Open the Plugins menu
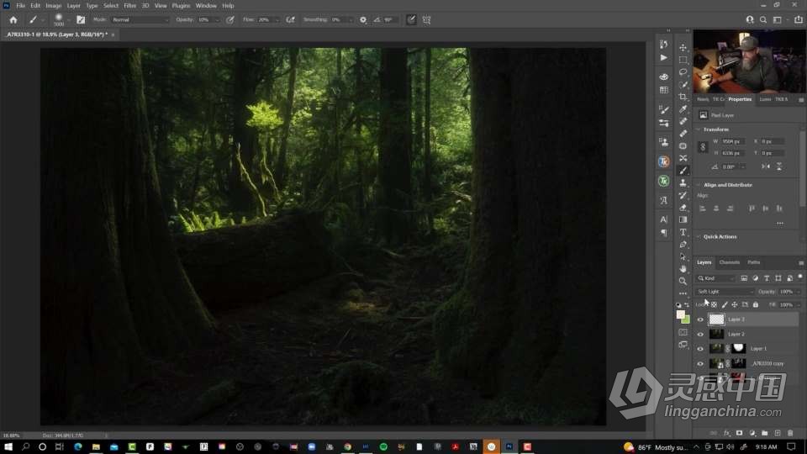This screenshot has width=807, height=454. [x=181, y=6]
